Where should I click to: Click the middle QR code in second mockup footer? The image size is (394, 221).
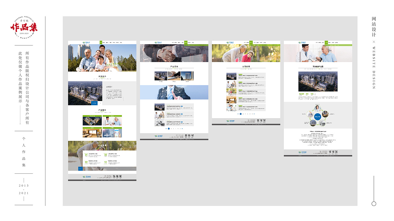(x=189, y=136)
